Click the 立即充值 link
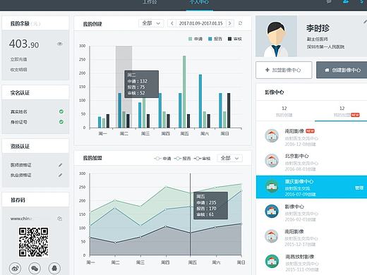 [18, 59]
